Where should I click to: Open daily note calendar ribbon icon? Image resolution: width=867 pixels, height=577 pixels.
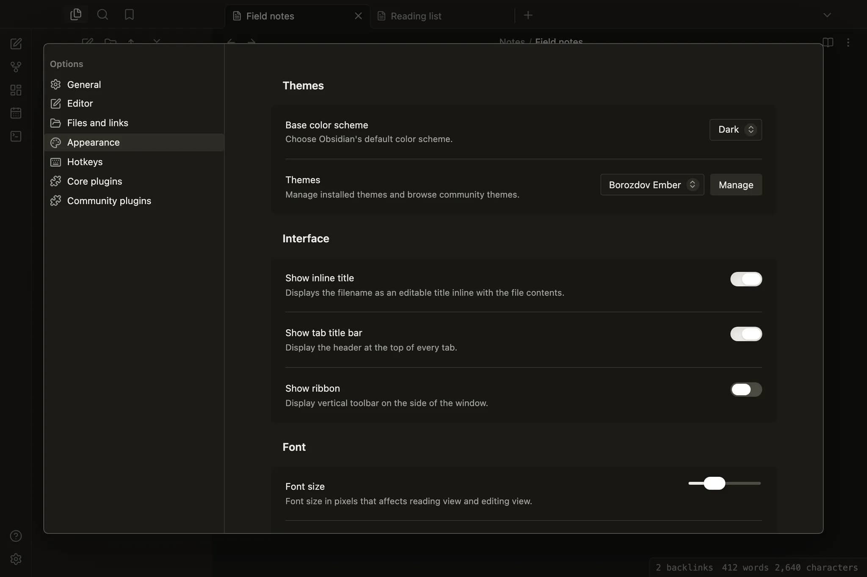[16, 113]
